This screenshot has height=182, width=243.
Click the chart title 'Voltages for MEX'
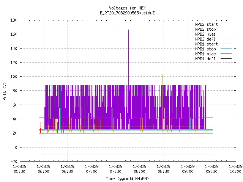coord(127,8)
